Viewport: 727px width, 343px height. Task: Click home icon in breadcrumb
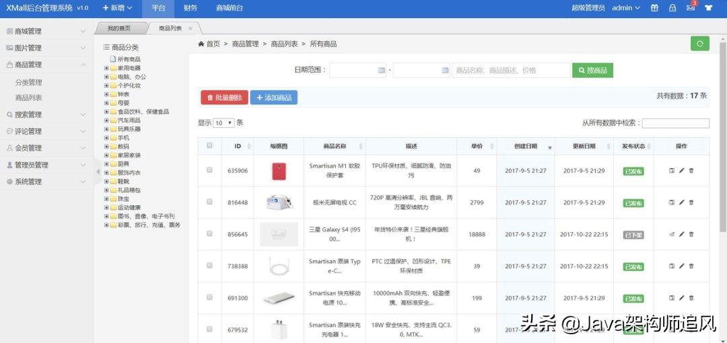point(201,44)
